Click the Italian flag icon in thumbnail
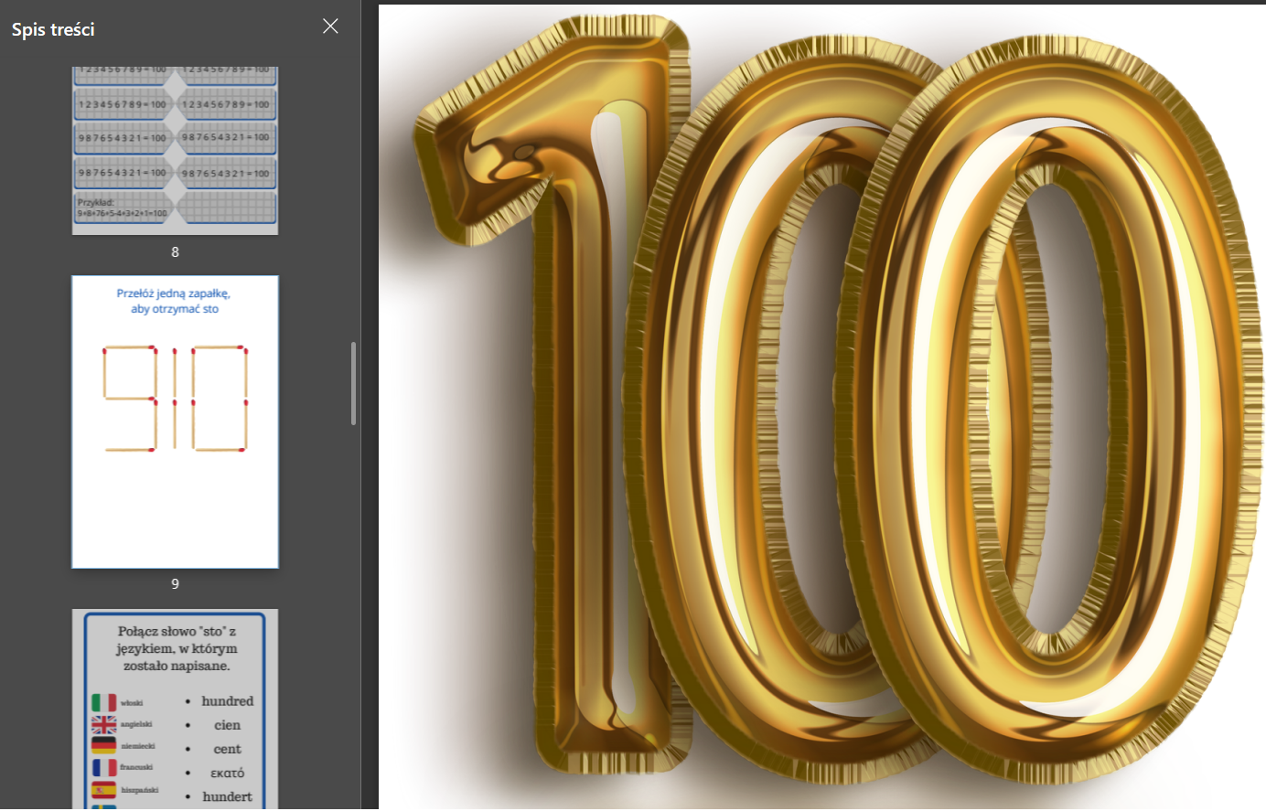 [x=103, y=702]
